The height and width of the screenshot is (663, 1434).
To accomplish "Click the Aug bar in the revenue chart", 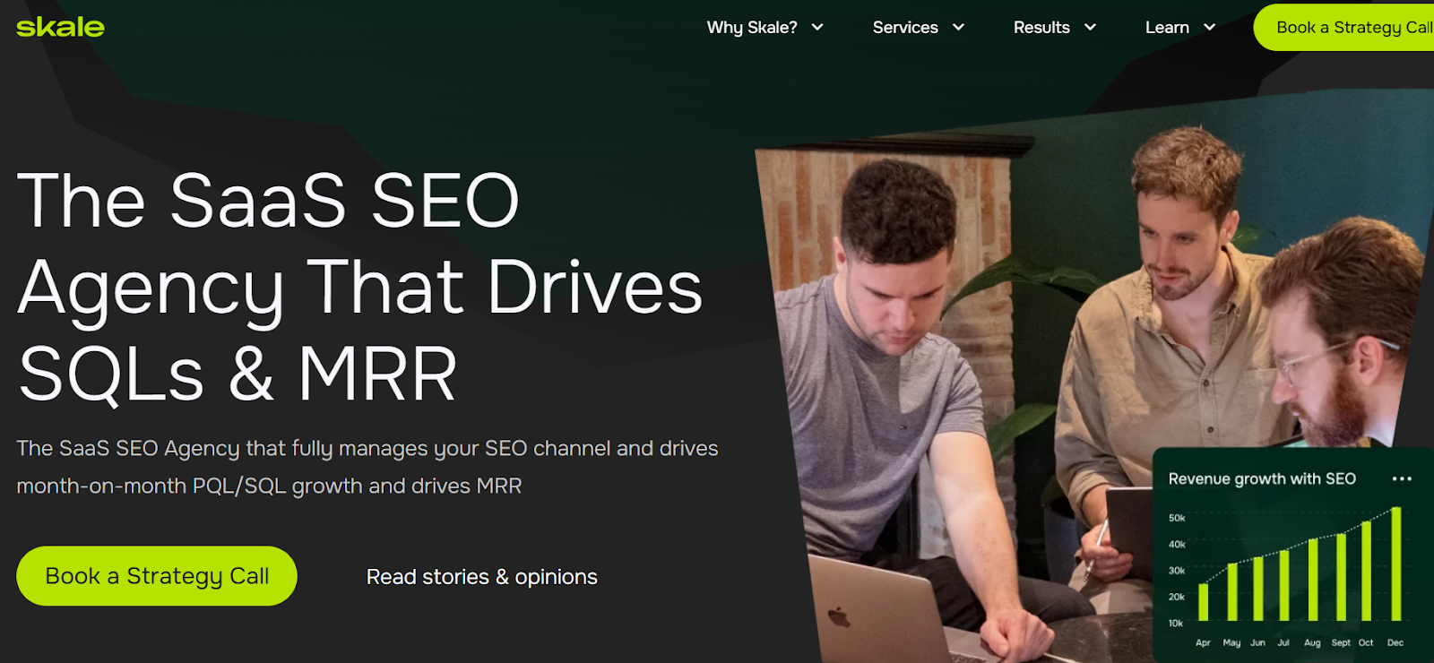I will (x=1312, y=581).
